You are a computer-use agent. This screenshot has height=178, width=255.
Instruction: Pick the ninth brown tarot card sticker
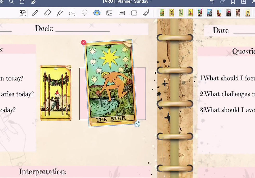pyautogui.click(x=238, y=13)
